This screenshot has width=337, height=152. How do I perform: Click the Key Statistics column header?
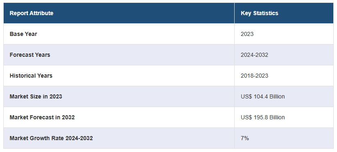coord(284,13)
